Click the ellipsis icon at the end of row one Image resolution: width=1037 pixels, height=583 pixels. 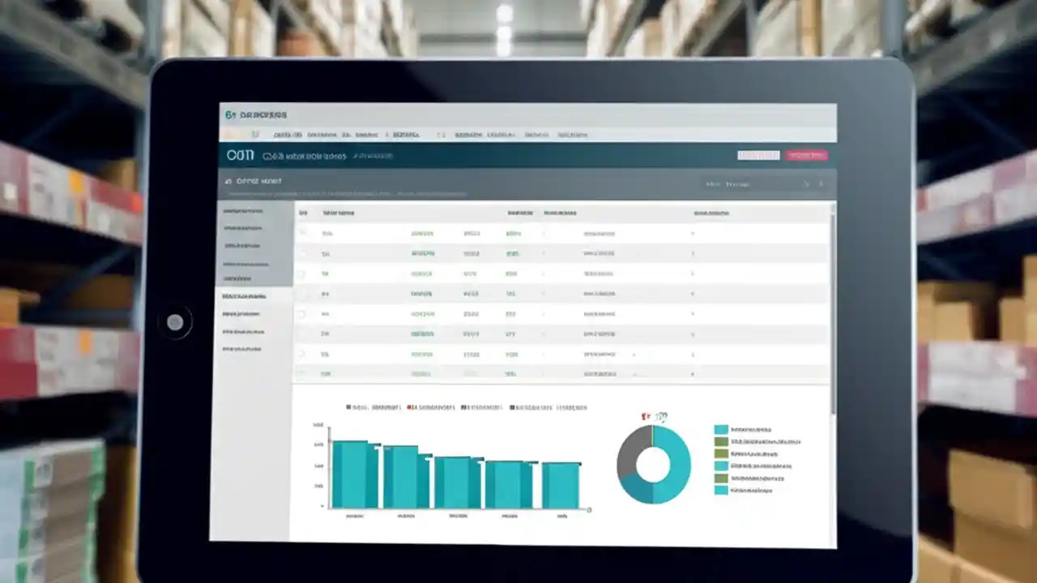[x=694, y=232]
